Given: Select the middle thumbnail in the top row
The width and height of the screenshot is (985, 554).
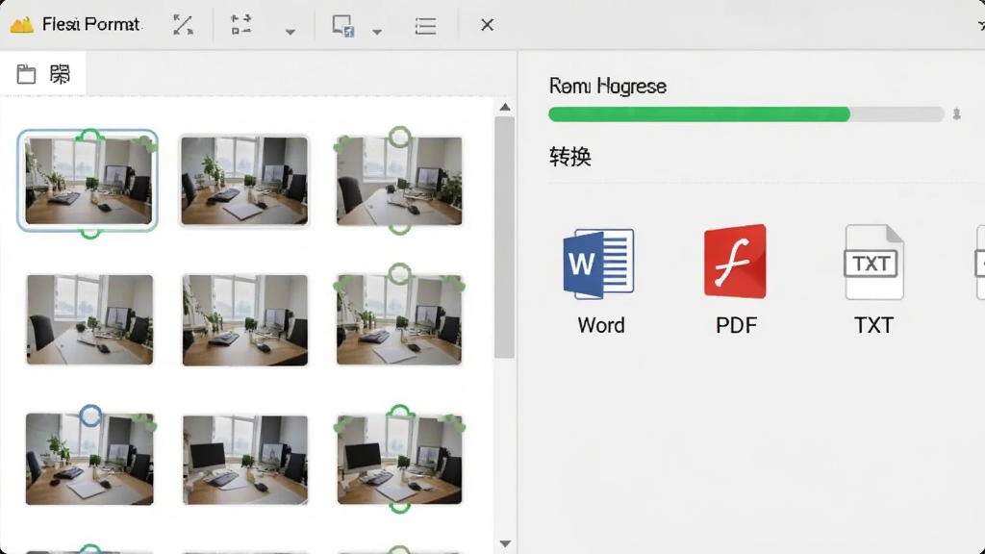Looking at the screenshot, I should click(244, 181).
